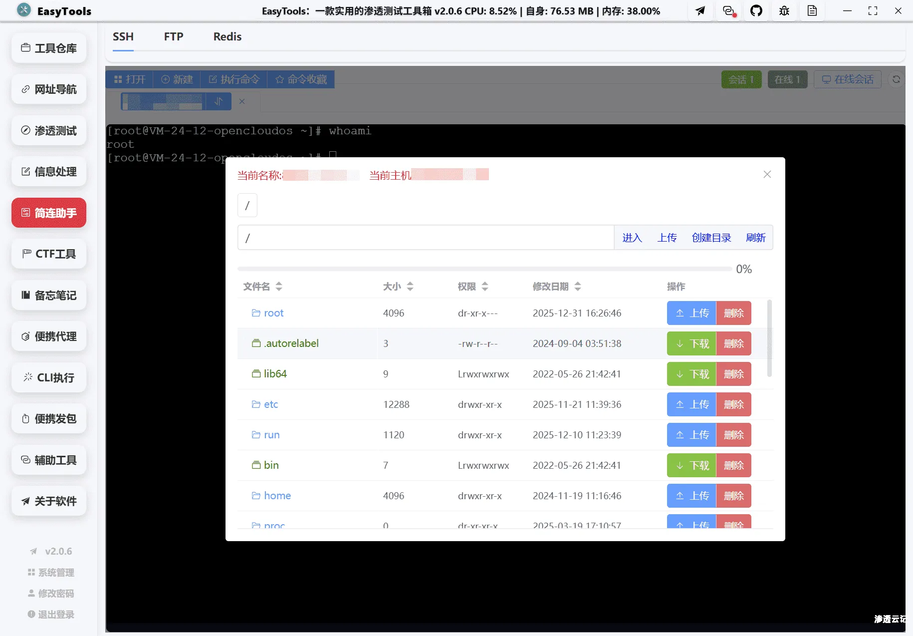Open the 便携代理 sidebar item
The width and height of the screenshot is (913, 636).
click(x=48, y=336)
